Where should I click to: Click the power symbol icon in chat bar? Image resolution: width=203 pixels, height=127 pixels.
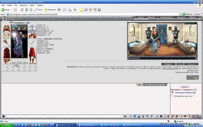point(157,117)
